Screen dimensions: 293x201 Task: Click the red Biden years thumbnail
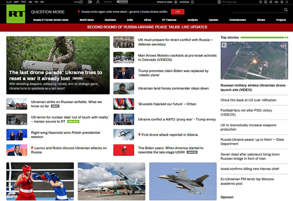pyautogui.click(x=124, y=150)
